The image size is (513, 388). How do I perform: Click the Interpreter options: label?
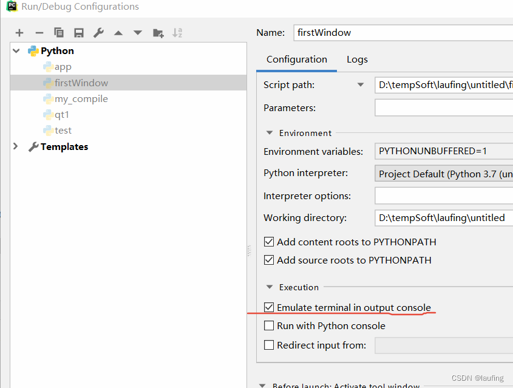[307, 196]
